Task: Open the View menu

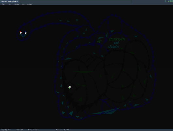Action: [x=23, y=4]
